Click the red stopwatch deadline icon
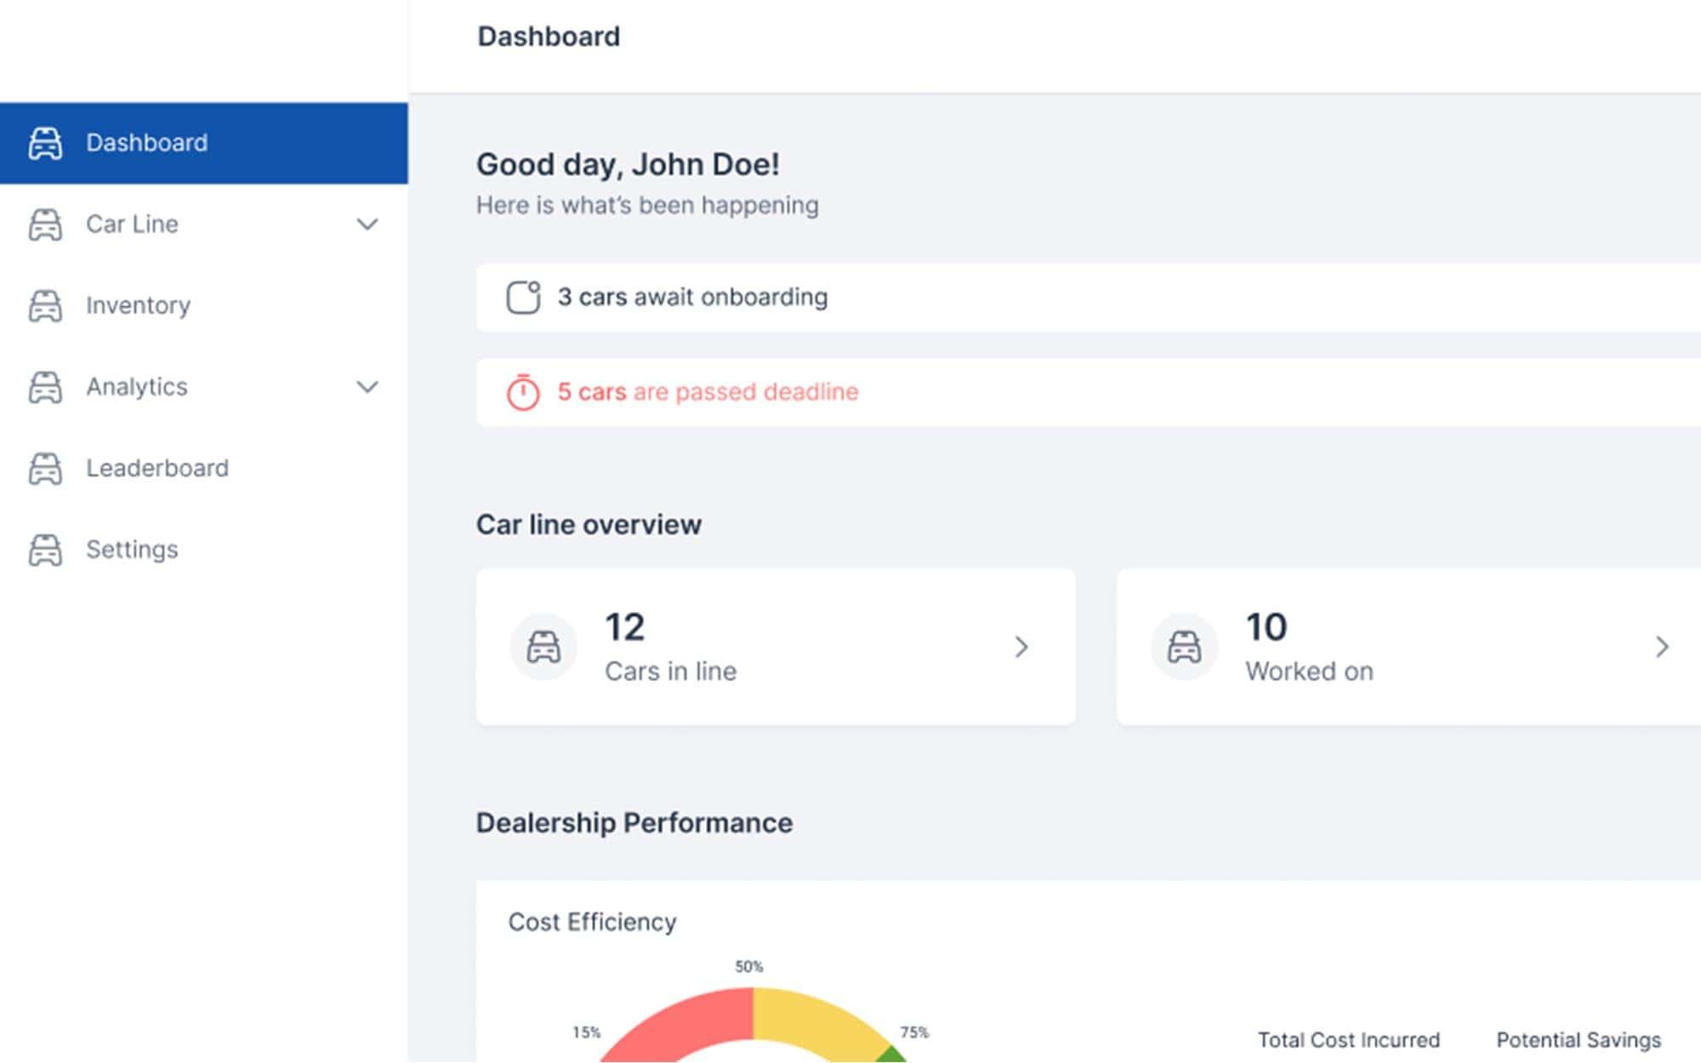 tap(523, 392)
